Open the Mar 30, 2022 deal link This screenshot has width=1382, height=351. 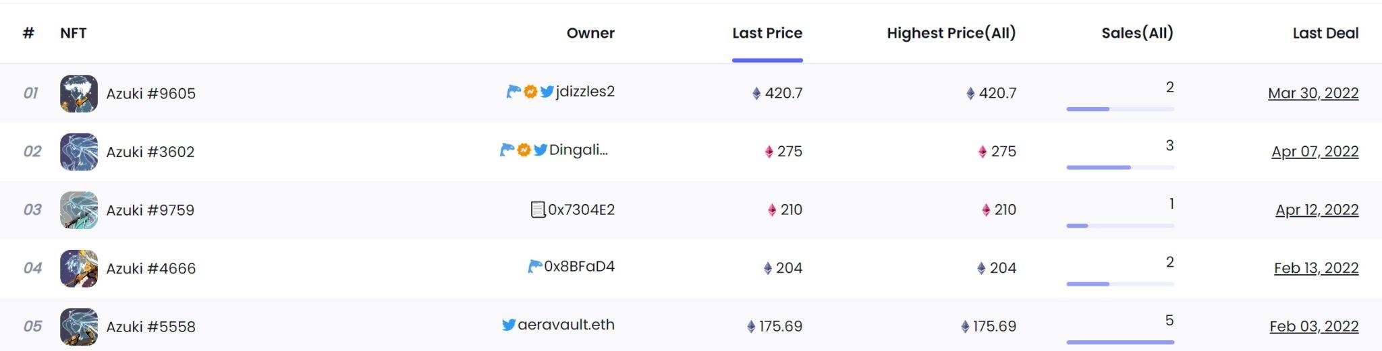[1313, 93]
